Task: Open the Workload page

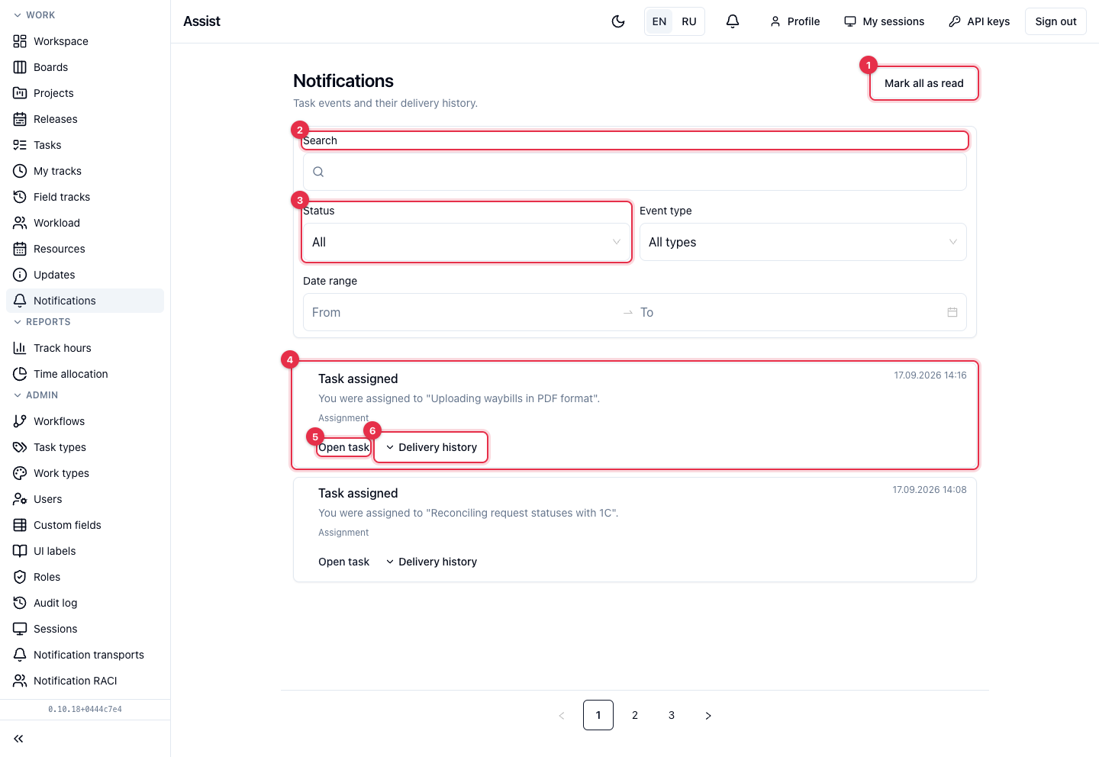Action: point(85,223)
